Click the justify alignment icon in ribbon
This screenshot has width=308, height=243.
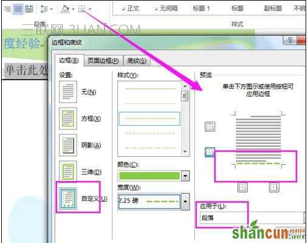coord(18,9)
